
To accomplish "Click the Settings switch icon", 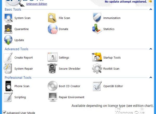I will (53, 57).
